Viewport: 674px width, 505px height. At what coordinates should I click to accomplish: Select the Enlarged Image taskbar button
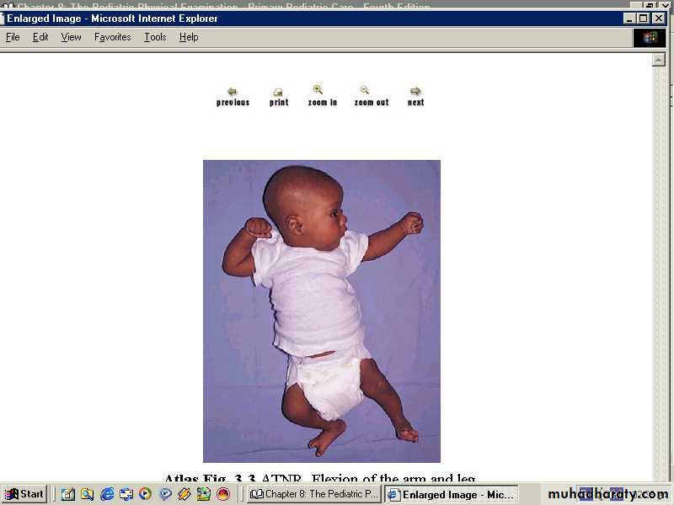tap(451, 494)
